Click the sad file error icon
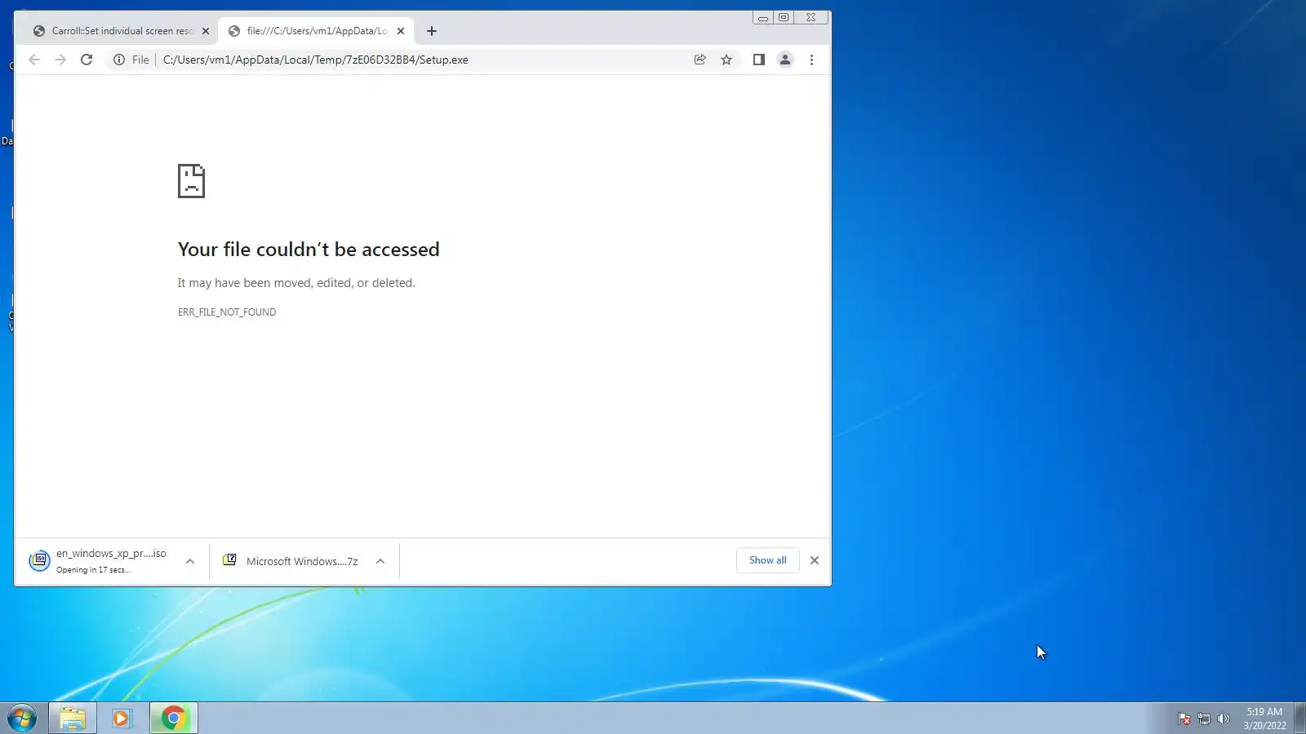The height and width of the screenshot is (734, 1306). [x=191, y=181]
